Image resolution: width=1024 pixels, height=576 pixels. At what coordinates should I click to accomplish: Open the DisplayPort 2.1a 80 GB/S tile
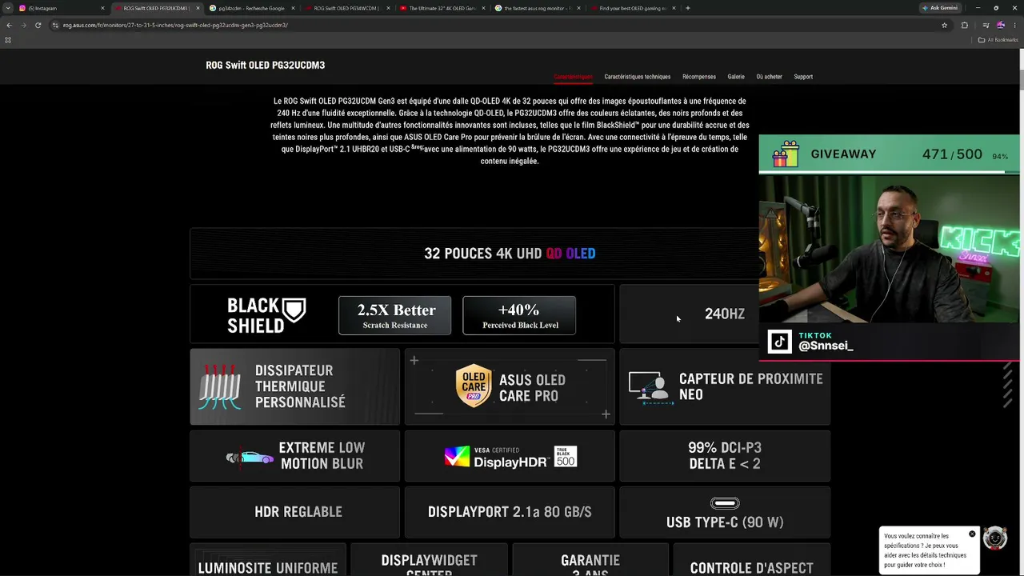tap(510, 512)
